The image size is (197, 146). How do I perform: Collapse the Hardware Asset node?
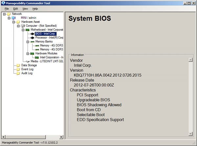pos(14,22)
